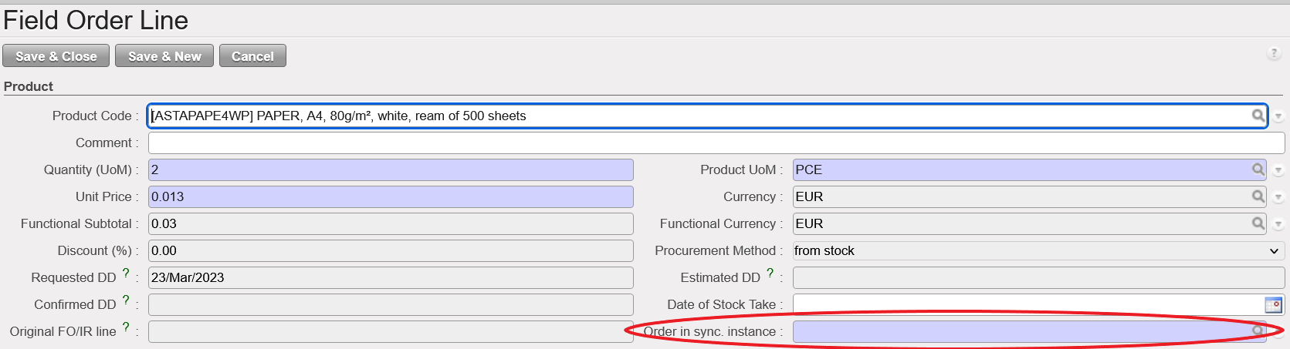Click the Order in sync. instance search icon
This screenshot has height=349, width=1290.
click(x=1258, y=331)
